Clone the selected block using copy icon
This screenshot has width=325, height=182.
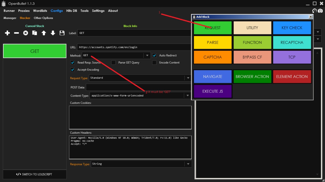[x=35, y=33]
